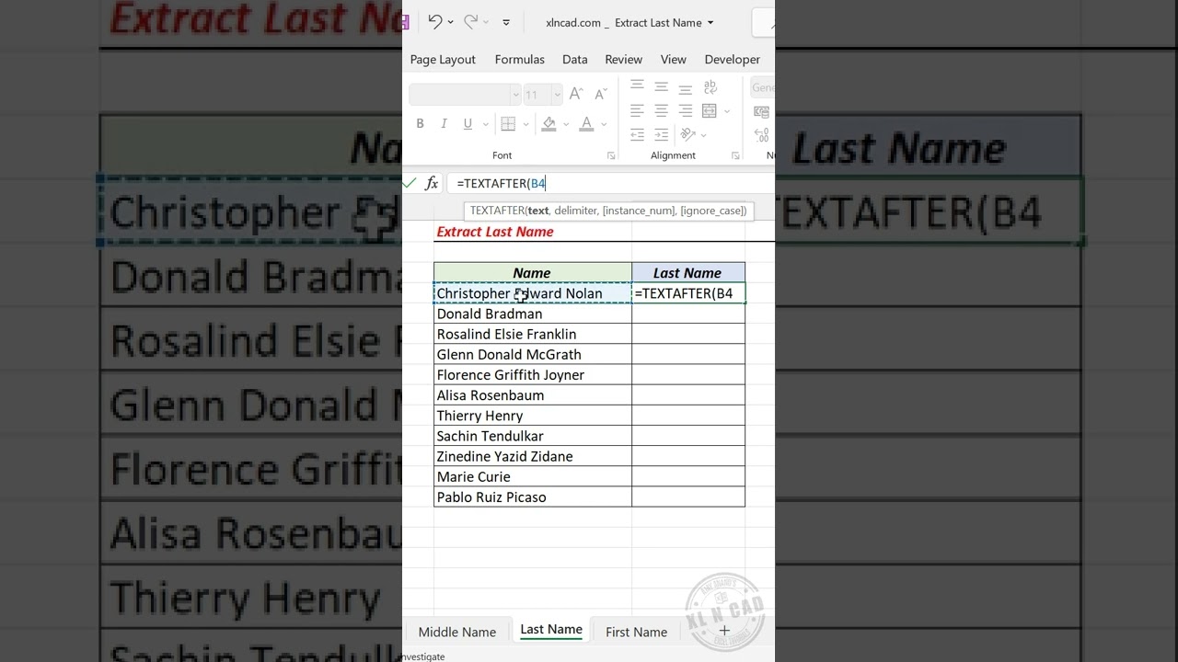This screenshot has height=662, width=1178.
Task: Switch to the Middle Name sheet tab
Action: tap(457, 632)
